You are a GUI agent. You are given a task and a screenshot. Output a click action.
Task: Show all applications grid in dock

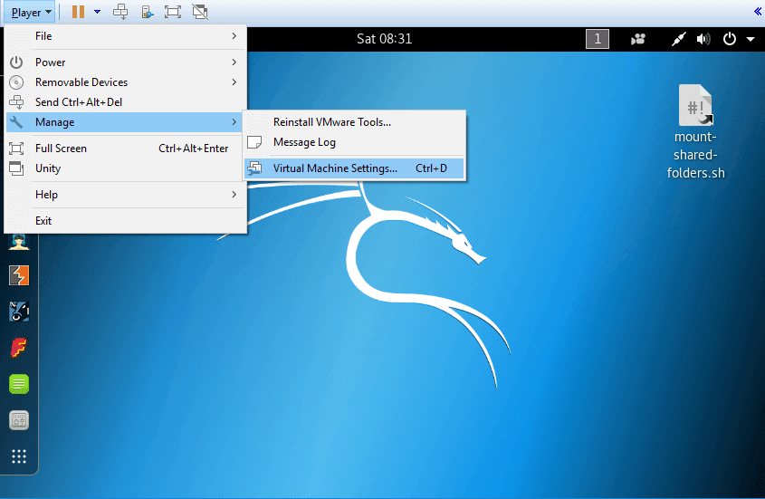19,456
